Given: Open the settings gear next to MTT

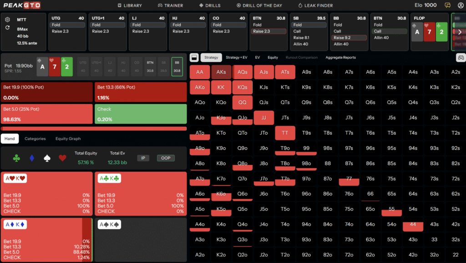Looking at the screenshot, I should pos(7,20).
